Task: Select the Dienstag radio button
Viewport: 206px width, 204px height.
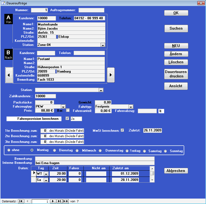Action: point(55,150)
